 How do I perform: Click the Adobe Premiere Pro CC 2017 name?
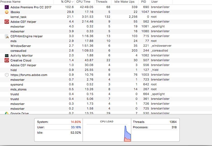[31, 7]
